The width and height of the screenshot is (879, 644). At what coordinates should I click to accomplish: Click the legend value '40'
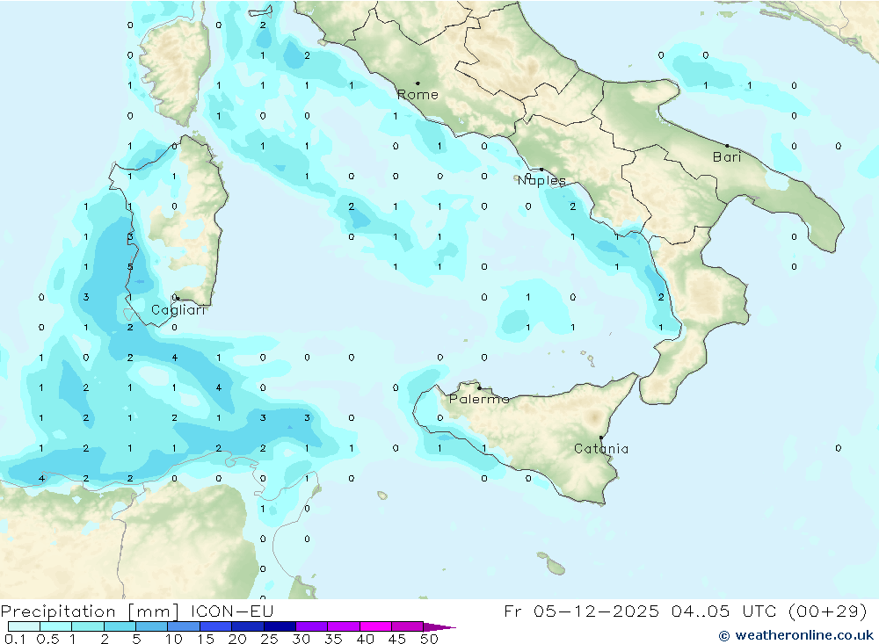pyautogui.click(x=366, y=639)
